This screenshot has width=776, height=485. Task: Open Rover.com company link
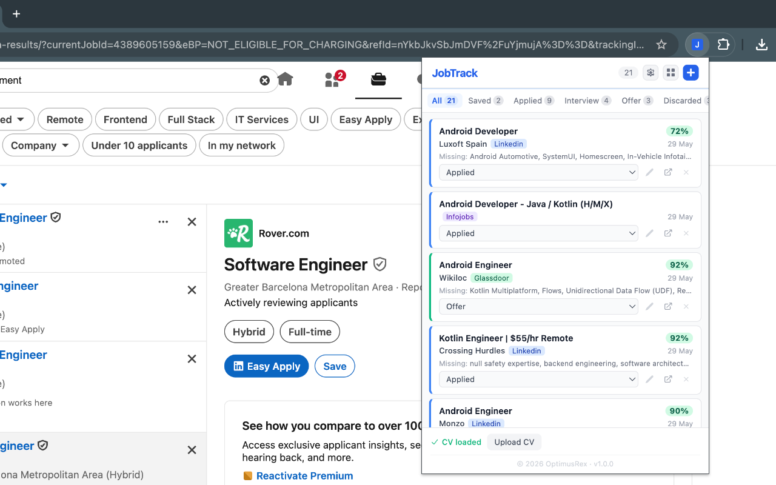tap(284, 233)
